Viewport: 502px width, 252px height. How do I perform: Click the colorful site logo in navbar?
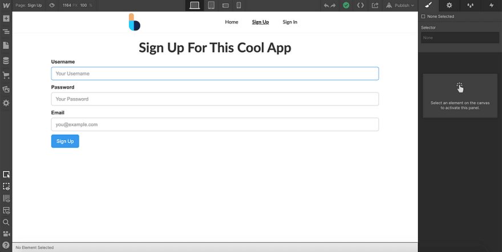point(135,22)
